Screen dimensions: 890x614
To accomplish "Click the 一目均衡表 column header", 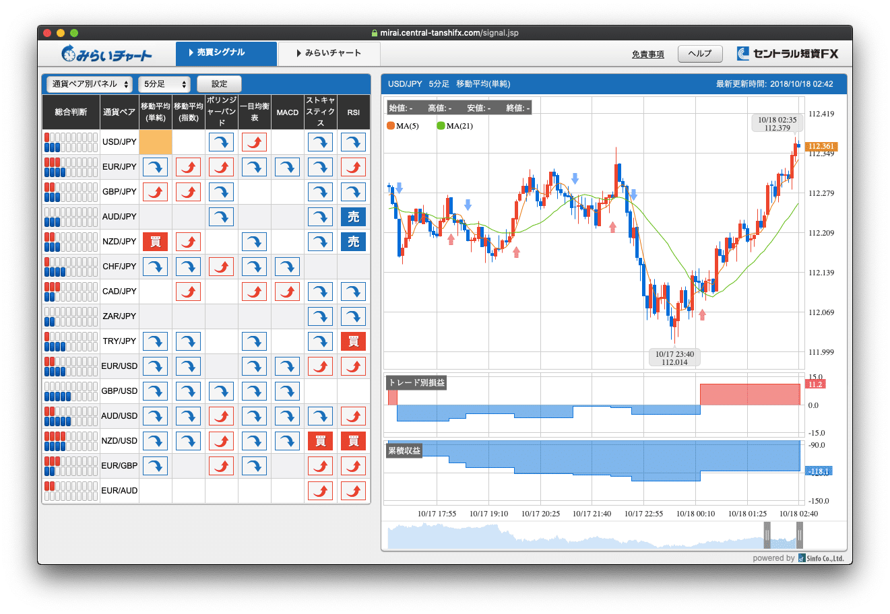I will point(254,112).
